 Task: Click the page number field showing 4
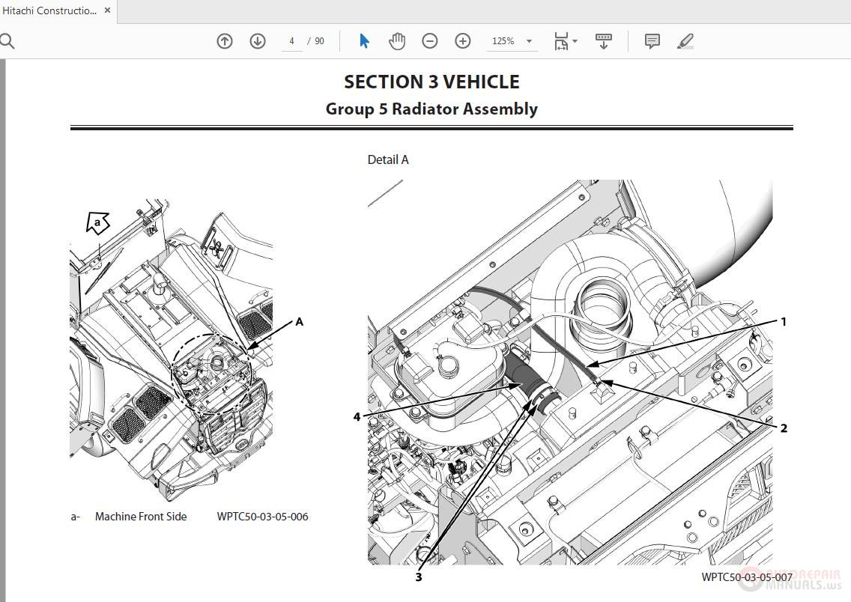tap(292, 41)
